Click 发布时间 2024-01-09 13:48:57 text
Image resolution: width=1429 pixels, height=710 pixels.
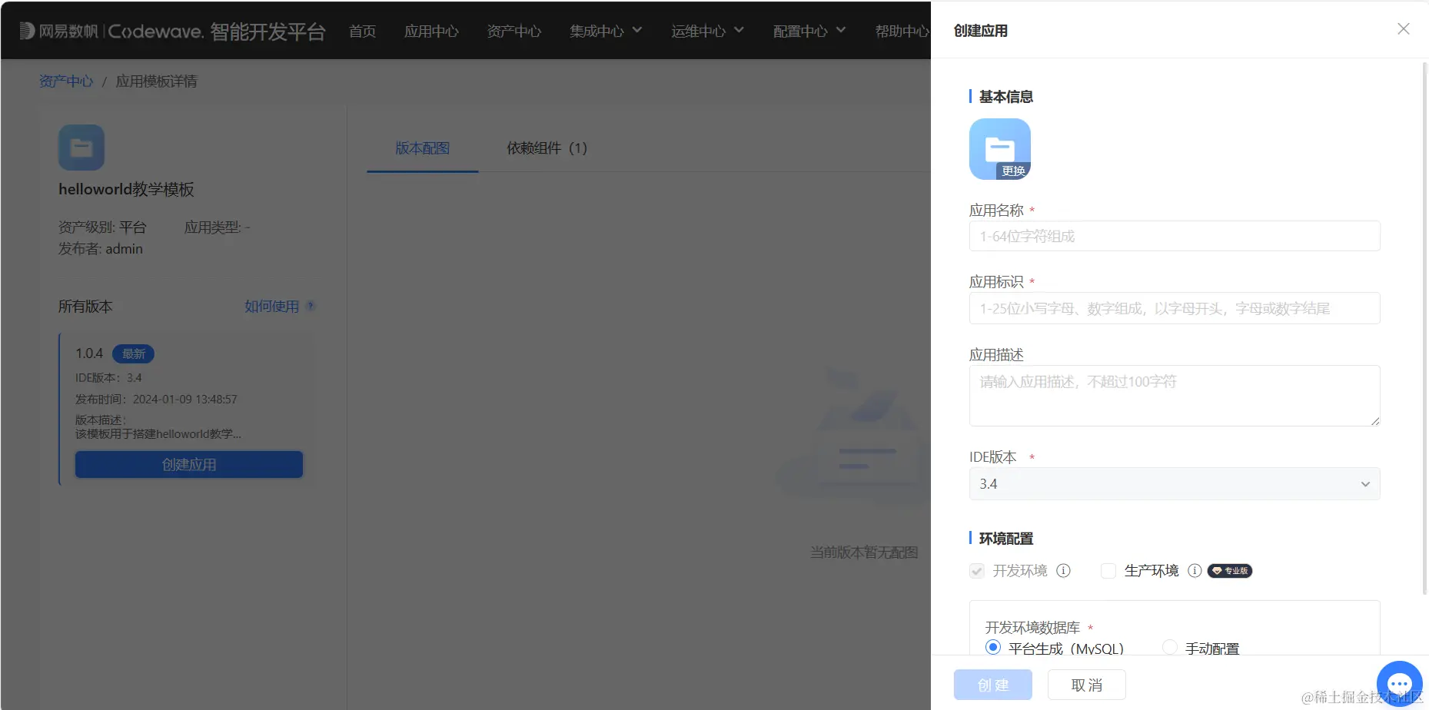pyautogui.click(x=156, y=400)
